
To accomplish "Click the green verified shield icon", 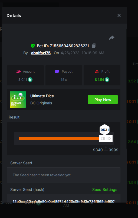I will (33, 46).
